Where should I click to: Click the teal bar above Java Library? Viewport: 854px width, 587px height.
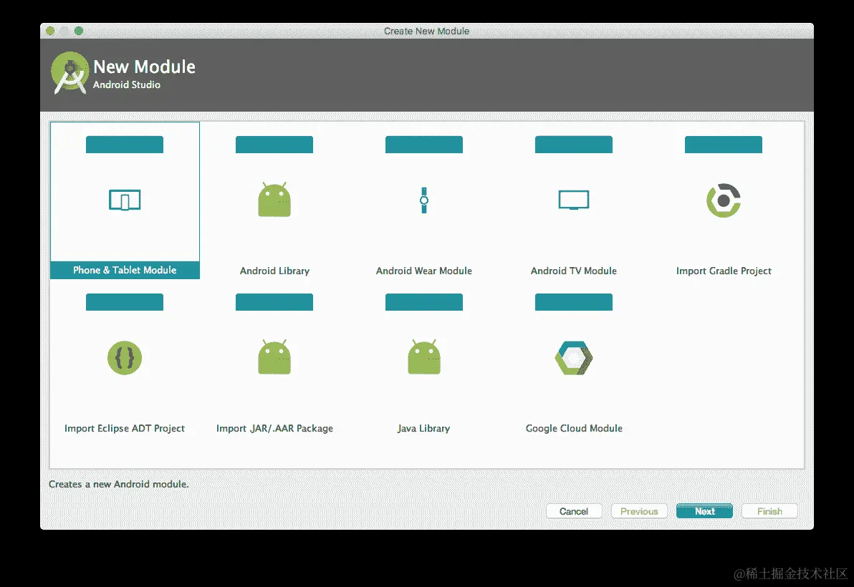[423, 302]
